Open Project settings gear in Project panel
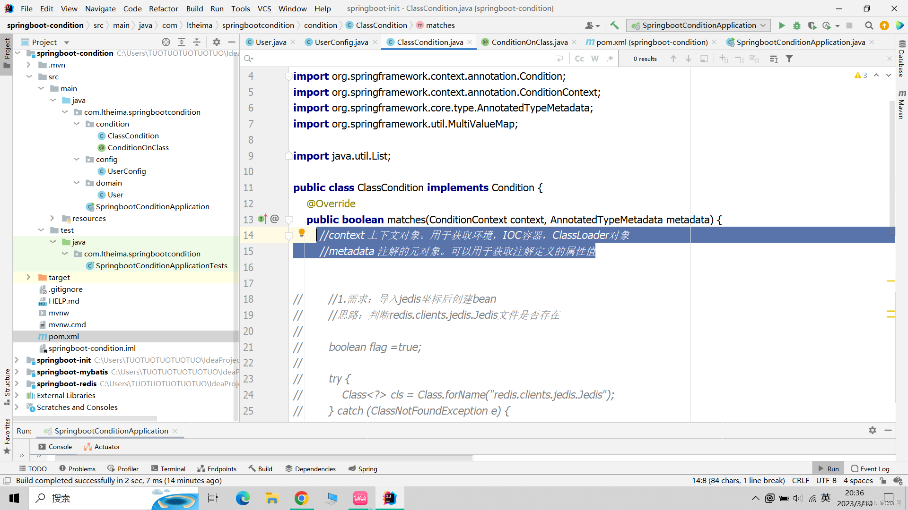 coord(216,42)
